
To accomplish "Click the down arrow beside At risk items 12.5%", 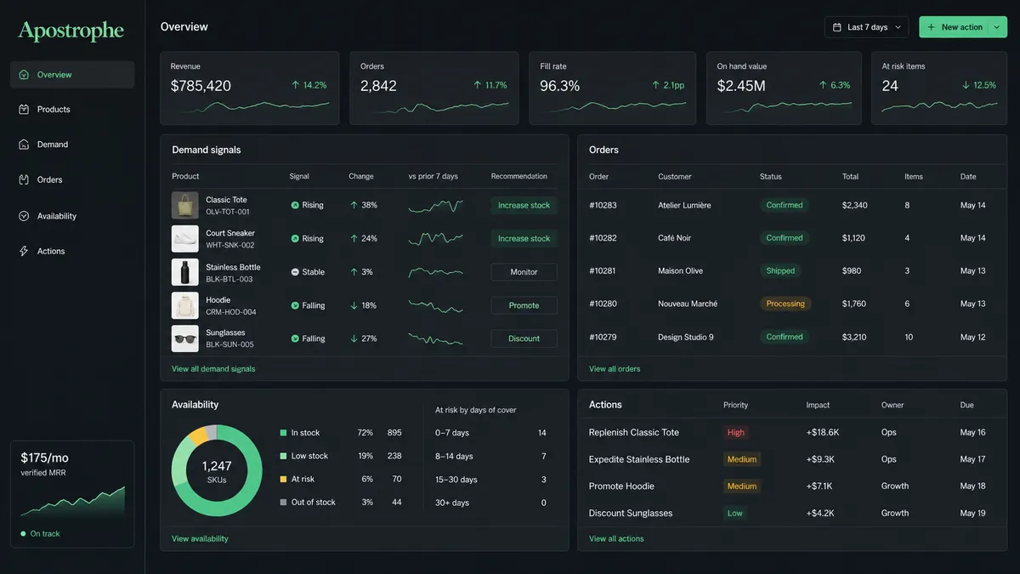I will (966, 85).
